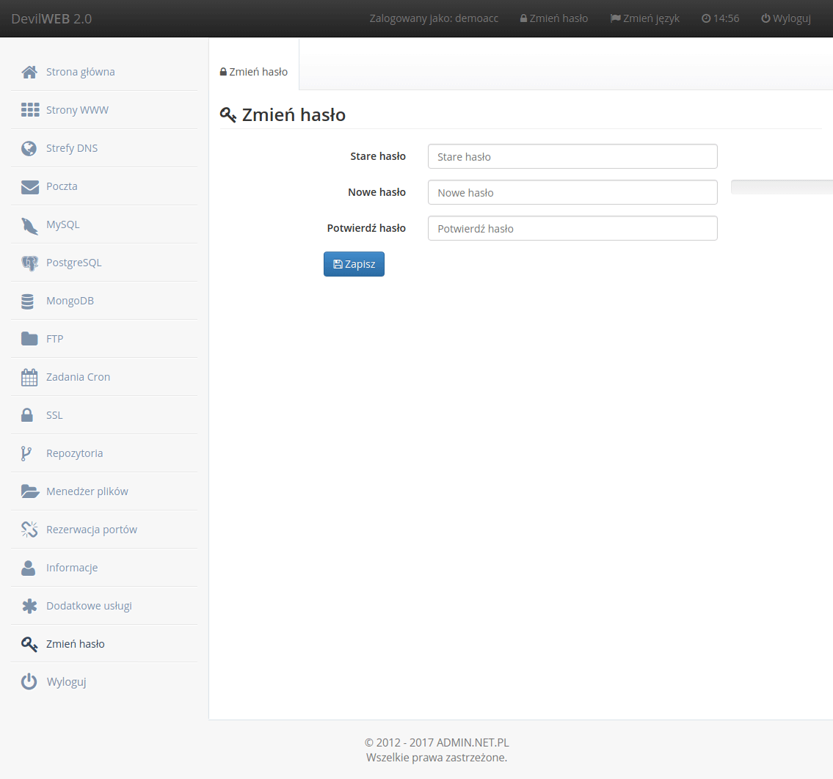
Task: Click the envelope icon for Poczta
Action: [x=29, y=186]
